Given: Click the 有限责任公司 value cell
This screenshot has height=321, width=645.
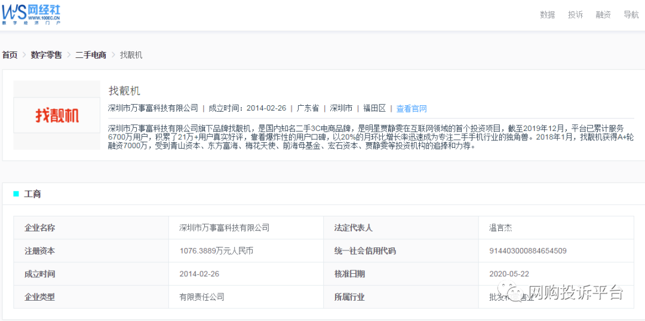Looking at the screenshot, I should pyautogui.click(x=246, y=296).
